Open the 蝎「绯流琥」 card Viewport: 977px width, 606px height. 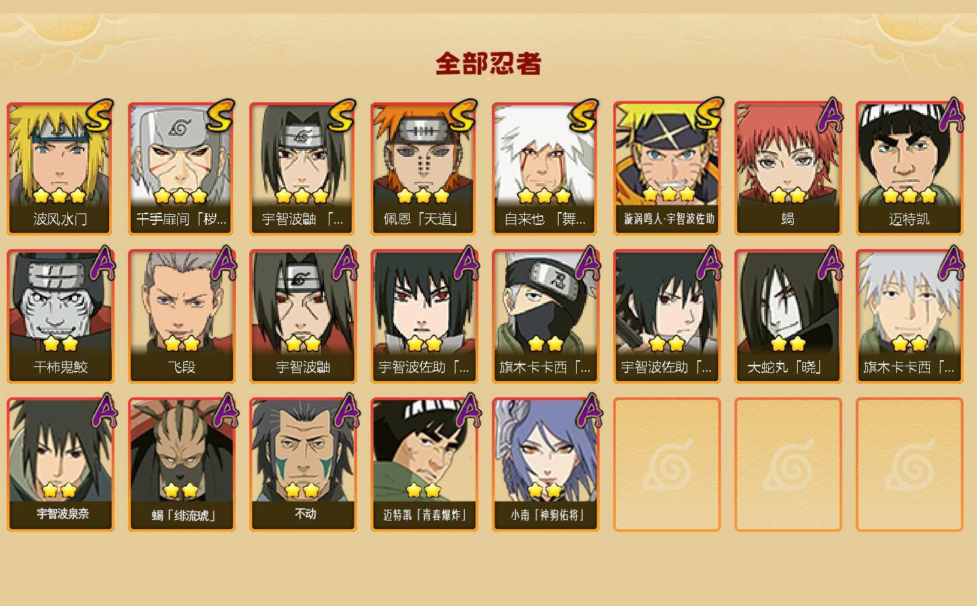[x=181, y=465]
